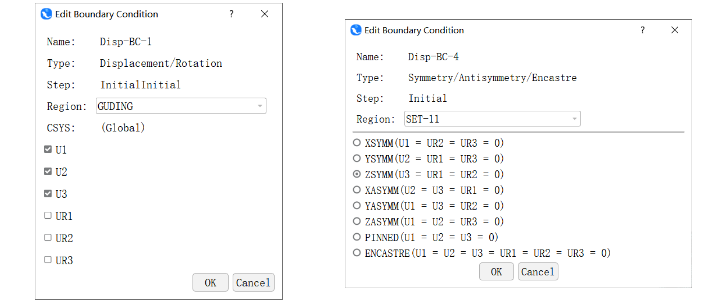Uncheck the U1 displacement checkbox
The height and width of the screenshot is (303, 722).
click(48, 150)
